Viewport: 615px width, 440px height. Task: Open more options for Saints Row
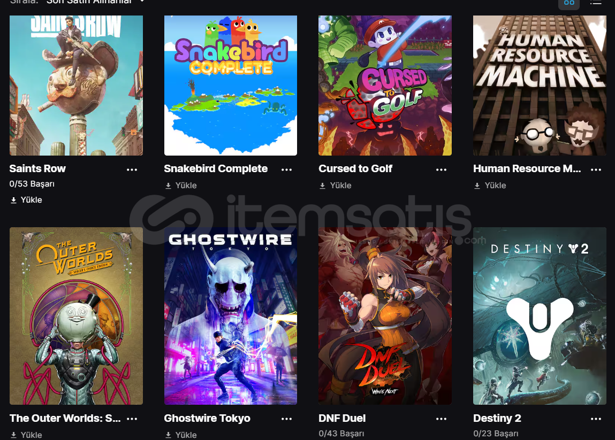132,169
